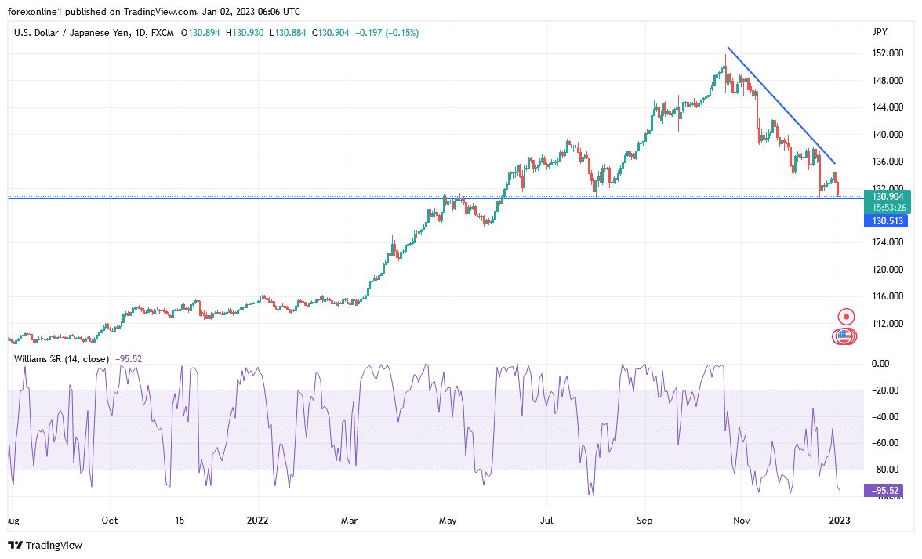Click the red dot event marker icon
Screen dimensions: 922x559
pyautogui.click(x=844, y=316)
